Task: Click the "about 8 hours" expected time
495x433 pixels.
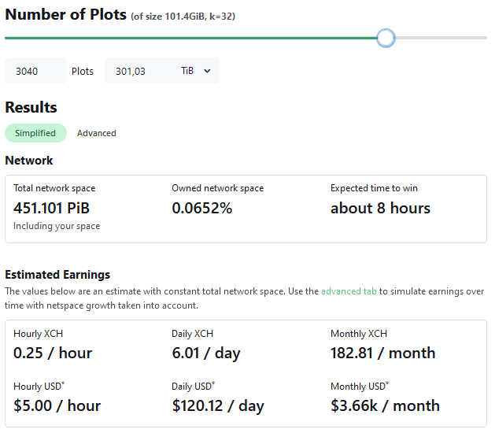Action: pyautogui.click(x=380, y=208)
